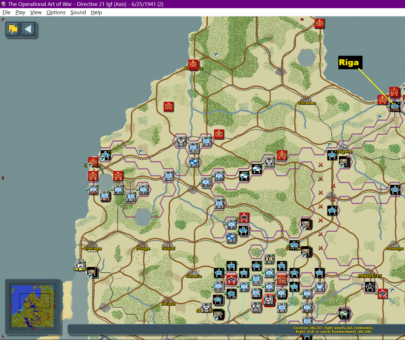This screenshot has height=340, width=405.
Task: Select the 21-27 infantry division counter
Action: coord(218,286)
